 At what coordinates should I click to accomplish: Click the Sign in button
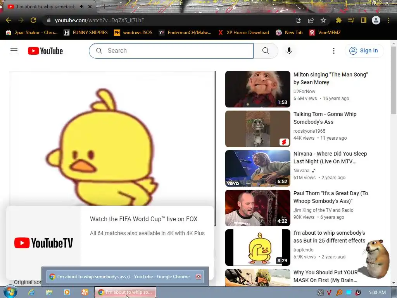(364, 51)
